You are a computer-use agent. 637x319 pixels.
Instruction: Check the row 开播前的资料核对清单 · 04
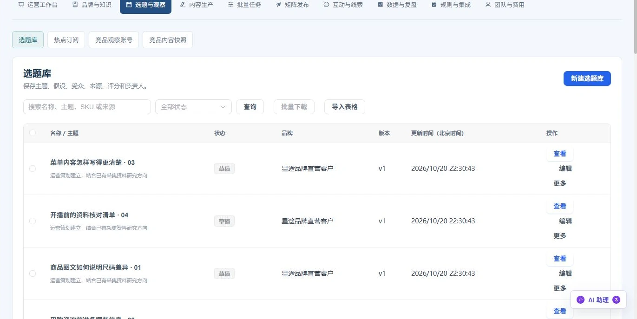coord(33,221)
